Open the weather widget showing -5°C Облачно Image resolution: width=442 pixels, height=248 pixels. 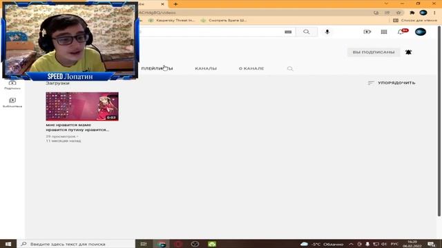click(x=323, y=244)
